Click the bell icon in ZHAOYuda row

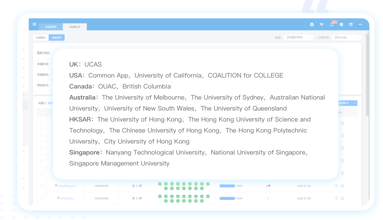tap(342, 198)
